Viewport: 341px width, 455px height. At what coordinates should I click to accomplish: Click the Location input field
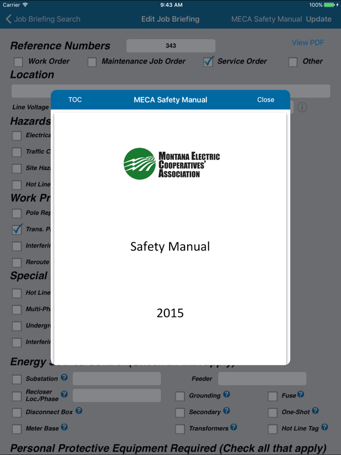click(171, 91)
